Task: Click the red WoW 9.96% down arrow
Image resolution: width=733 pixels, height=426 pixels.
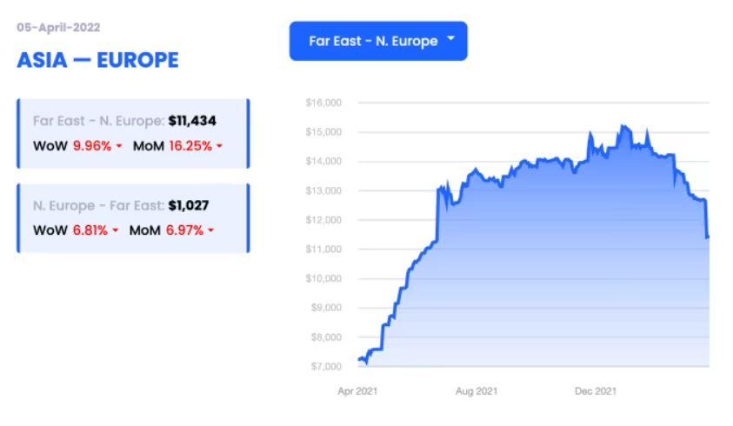Action: coord(118,146)
